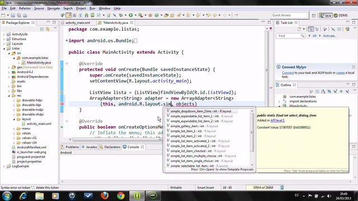Toggle Hide Local Types in the Outline toolbar
Image resolution: width=358 pixels, height=201 pixels.
[x=347, y=92]
